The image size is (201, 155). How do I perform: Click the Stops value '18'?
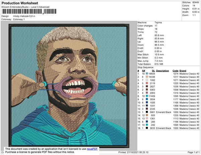coord(156,29)
